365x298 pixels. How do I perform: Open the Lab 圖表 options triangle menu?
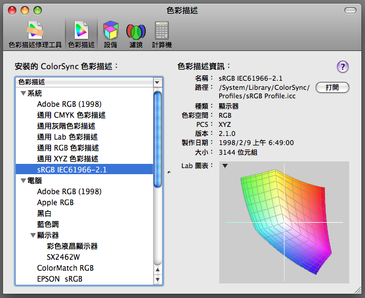[225, 166]
